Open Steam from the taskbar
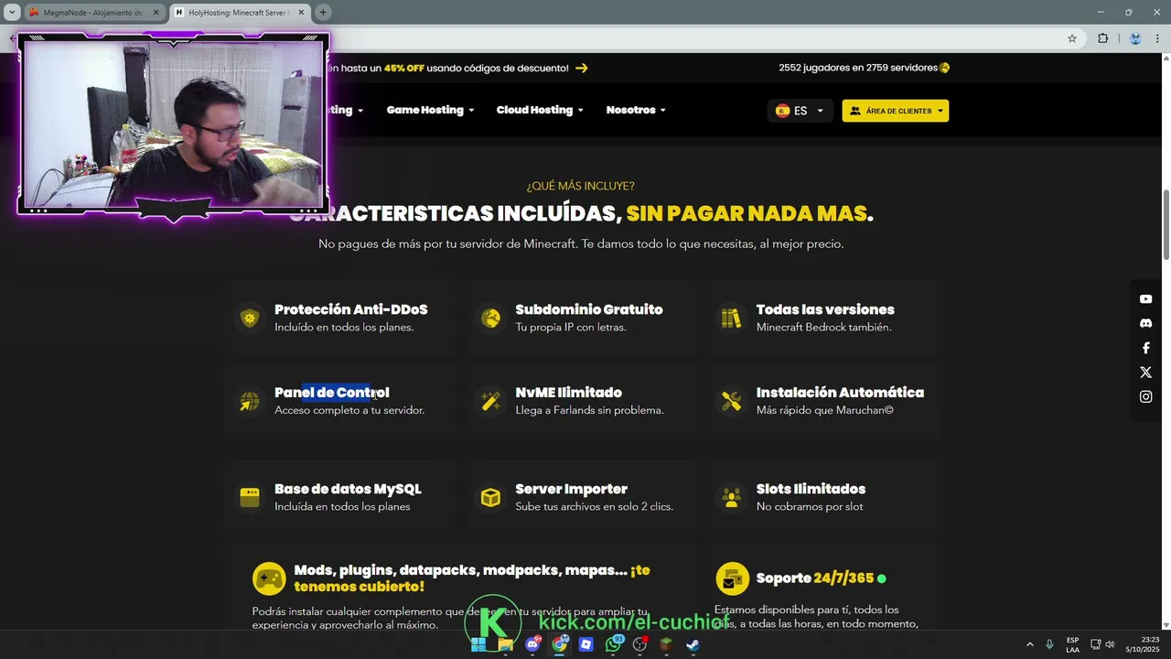 (x=693, y=644)
